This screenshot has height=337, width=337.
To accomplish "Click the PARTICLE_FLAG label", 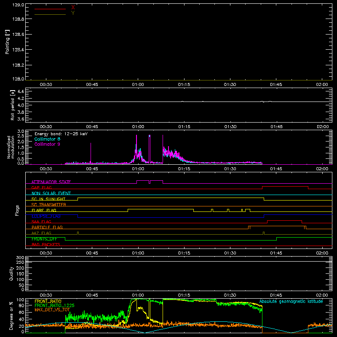I will tap(47, 227).
